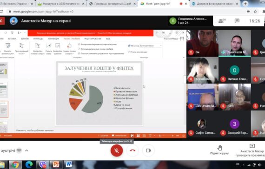This screenshot has height=169, width=265.
Task: Launch PowerPoint from the taskbar
Action: [x=56, y=165]
